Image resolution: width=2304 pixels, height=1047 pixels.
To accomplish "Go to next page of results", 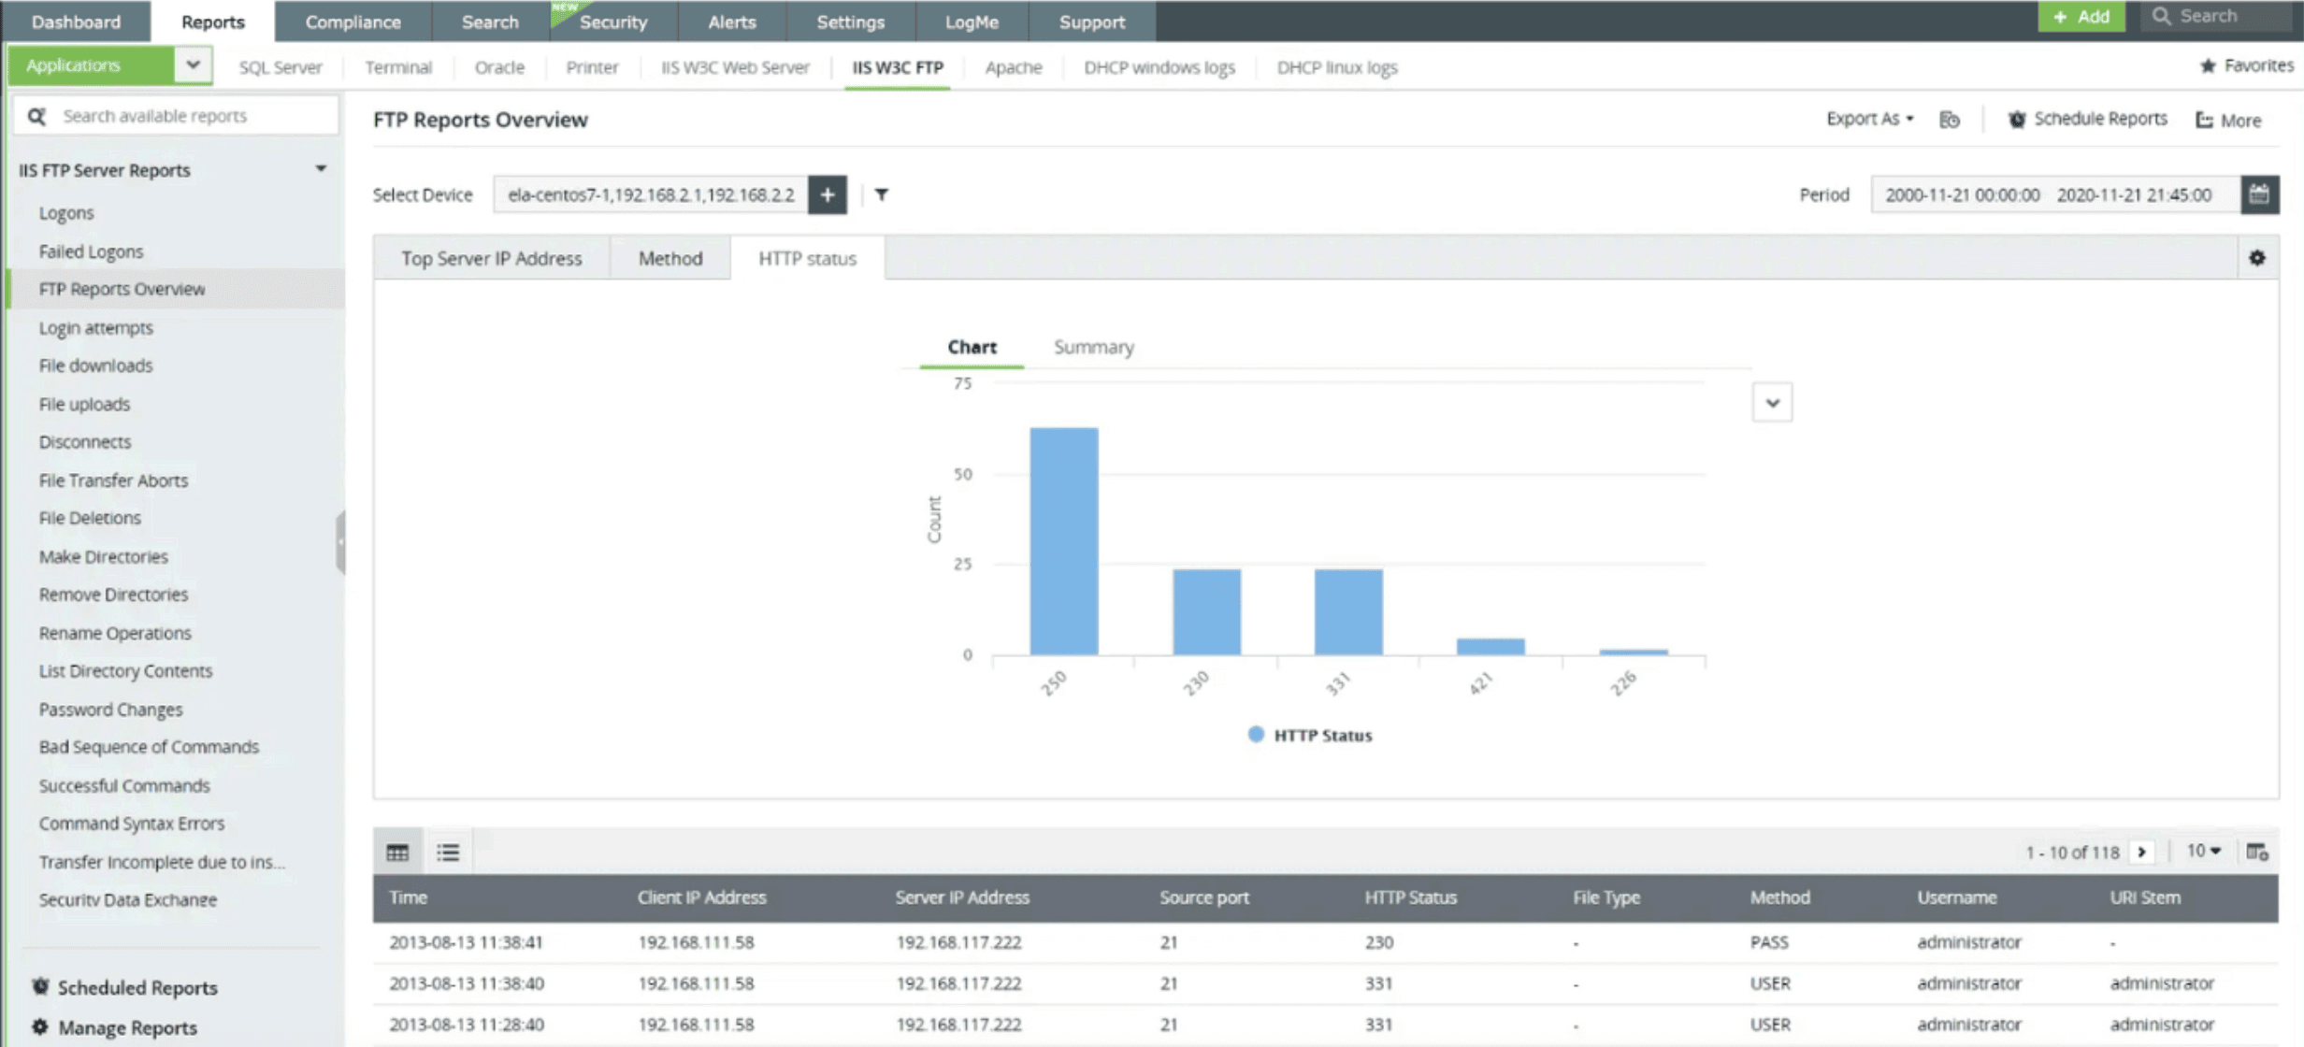I will click(2141, 852).
